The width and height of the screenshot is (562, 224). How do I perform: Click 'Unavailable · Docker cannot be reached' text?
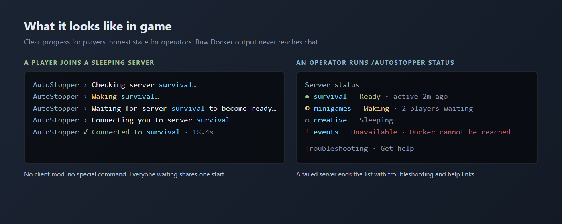[431, 132]
